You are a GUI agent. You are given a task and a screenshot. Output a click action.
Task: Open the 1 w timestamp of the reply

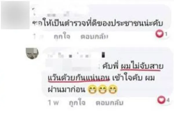click(53, 103)
